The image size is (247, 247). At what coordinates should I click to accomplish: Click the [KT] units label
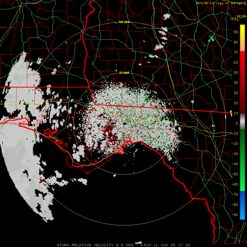pyautogui.click(x=234, y=19)
